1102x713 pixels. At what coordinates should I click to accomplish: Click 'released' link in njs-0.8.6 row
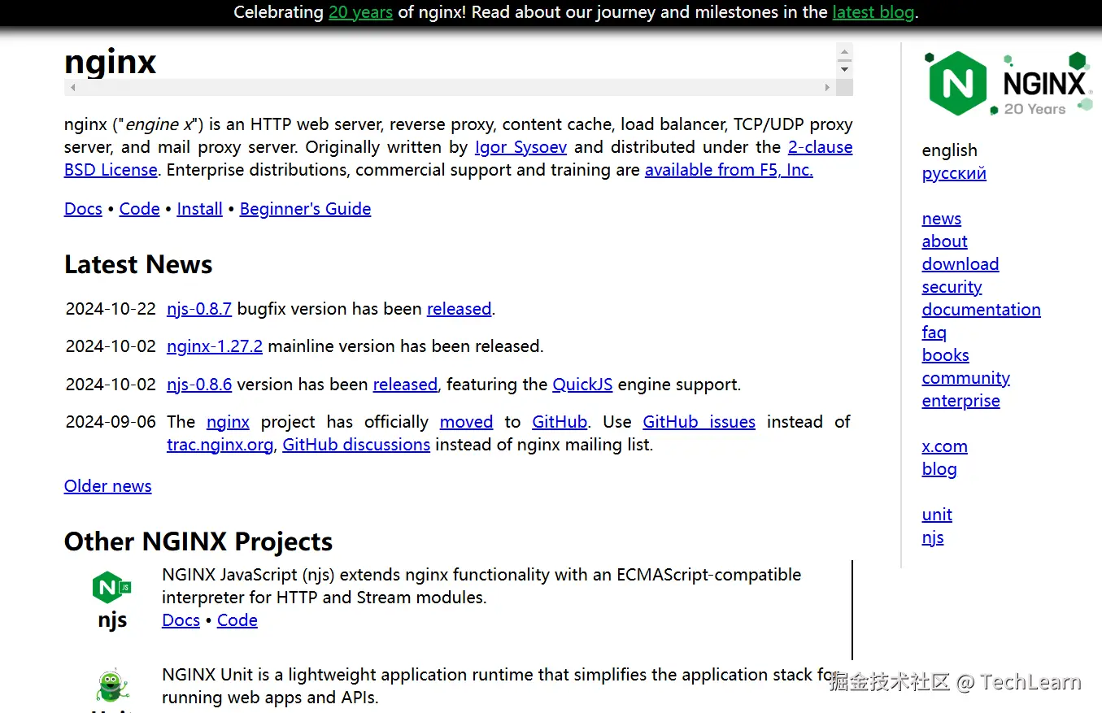tap(405, 385)
